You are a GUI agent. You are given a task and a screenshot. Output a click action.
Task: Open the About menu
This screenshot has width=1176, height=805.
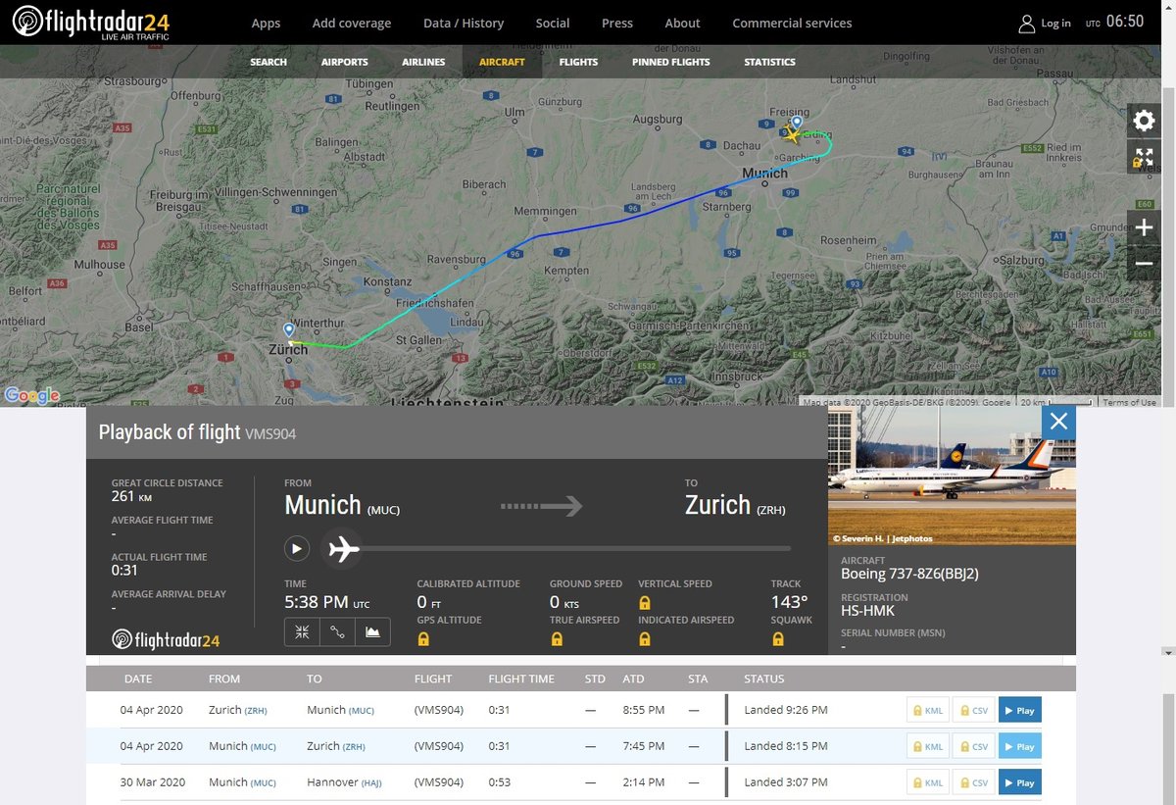click(683, 23)
